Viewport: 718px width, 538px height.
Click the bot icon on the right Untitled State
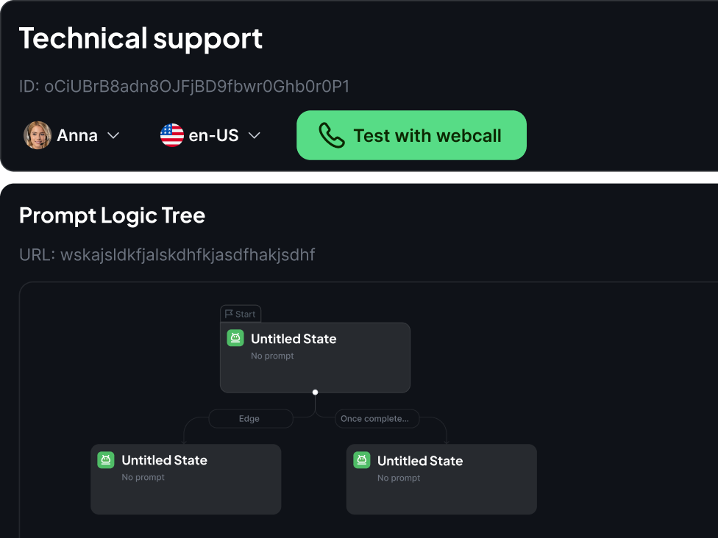pyautogui.click(x=361, y=460)
